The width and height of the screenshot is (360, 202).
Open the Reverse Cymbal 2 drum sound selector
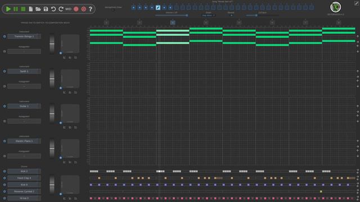[24, 191]
